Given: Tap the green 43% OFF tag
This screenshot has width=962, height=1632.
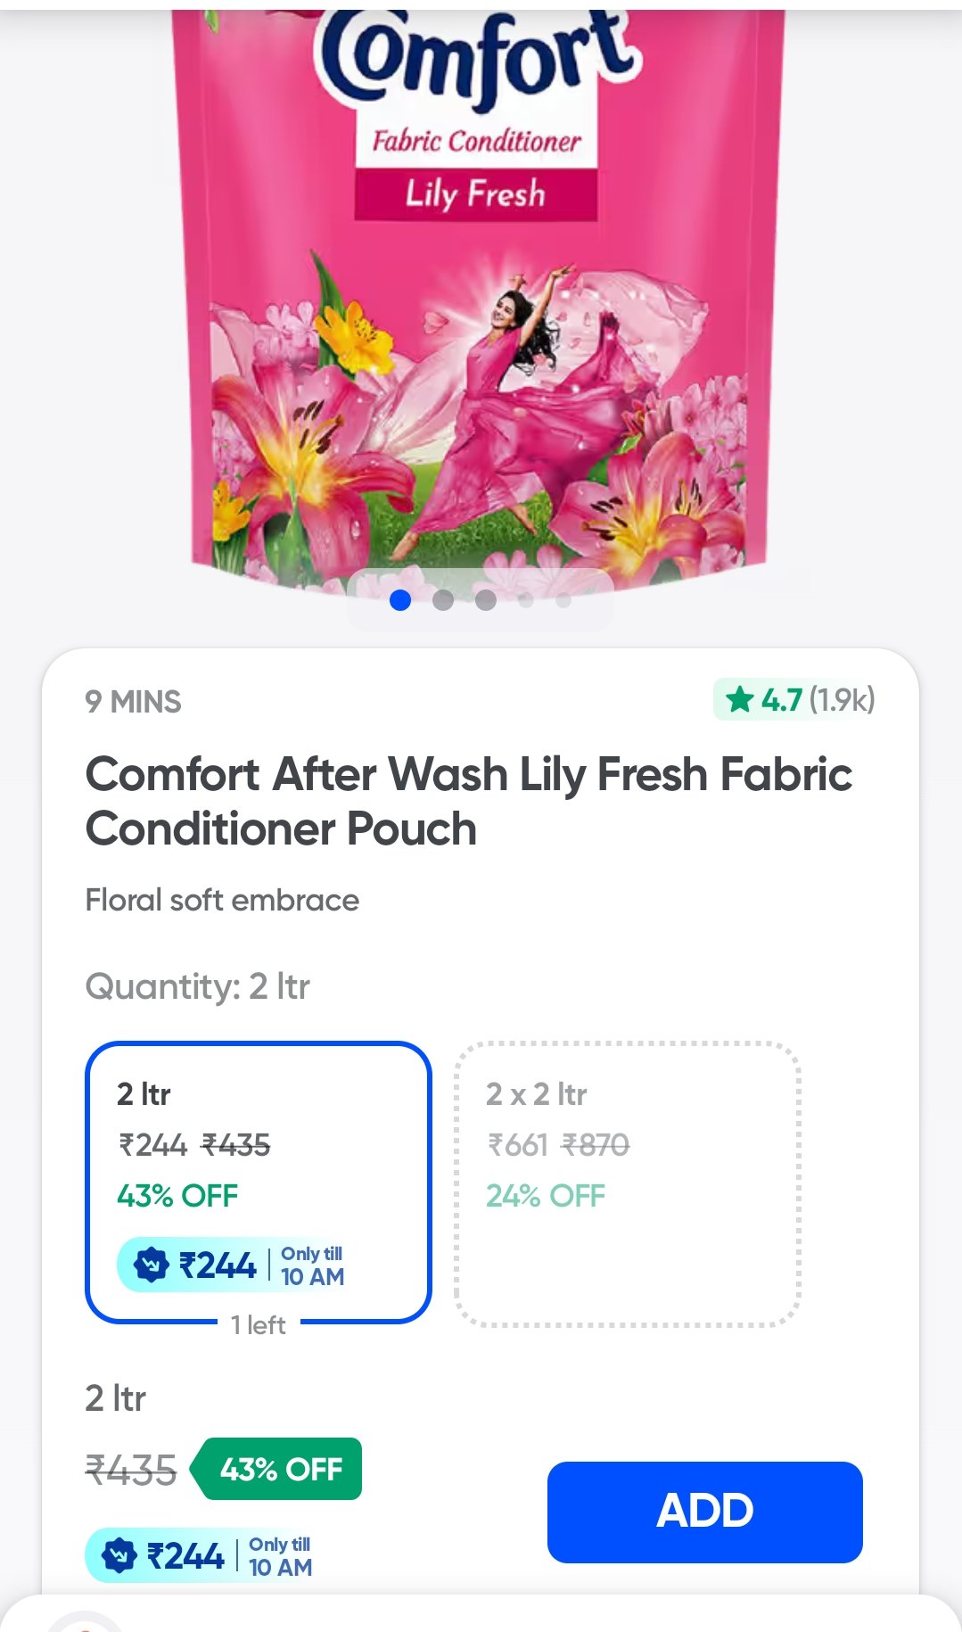Looking at the screenshot, I should coord(280,1469).
